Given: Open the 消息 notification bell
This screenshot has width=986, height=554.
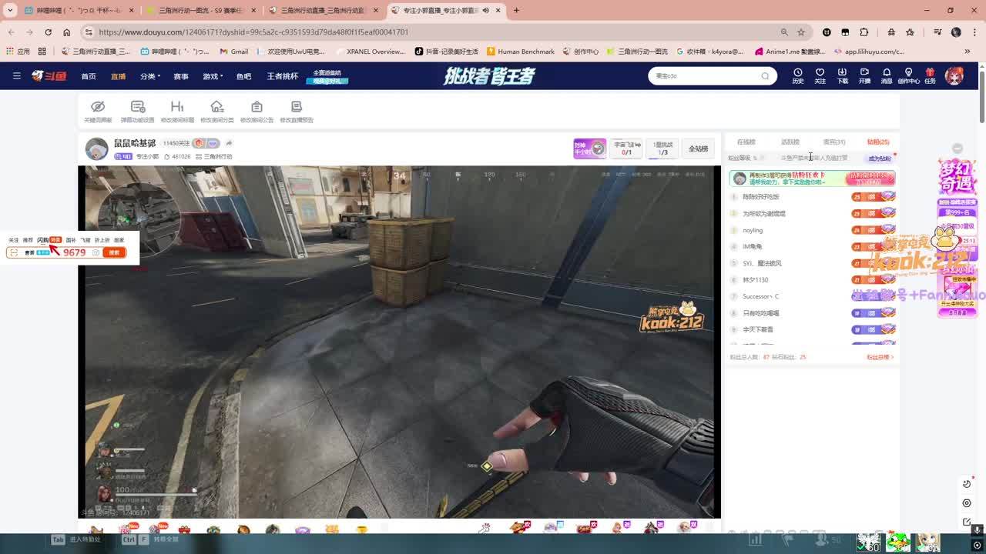Looking at the screenshot, I should tap(887, 73).
